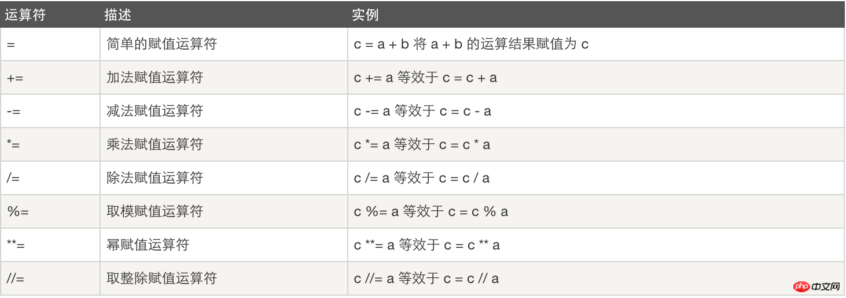Viewport: 846px width, 298px height.
Task: Select the *= operator cell
Action: coord(50,145)
